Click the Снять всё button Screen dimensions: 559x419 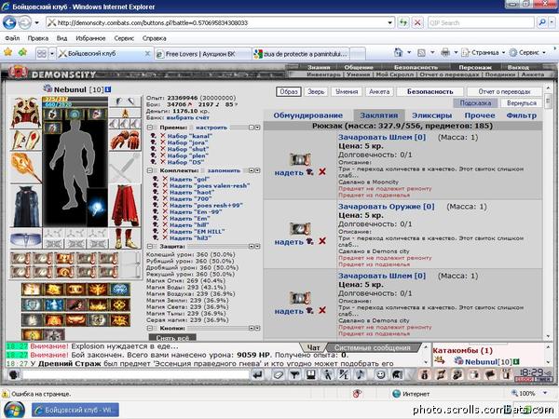[172, 338]
